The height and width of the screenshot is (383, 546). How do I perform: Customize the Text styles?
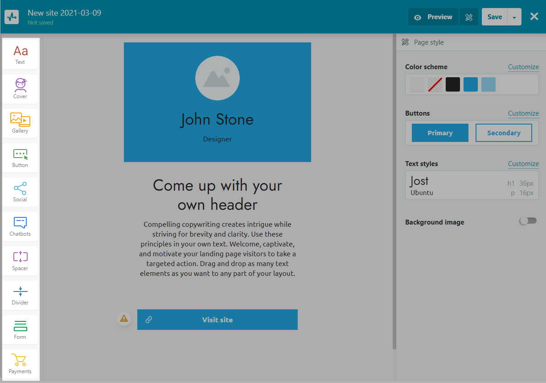pos(523,164)
